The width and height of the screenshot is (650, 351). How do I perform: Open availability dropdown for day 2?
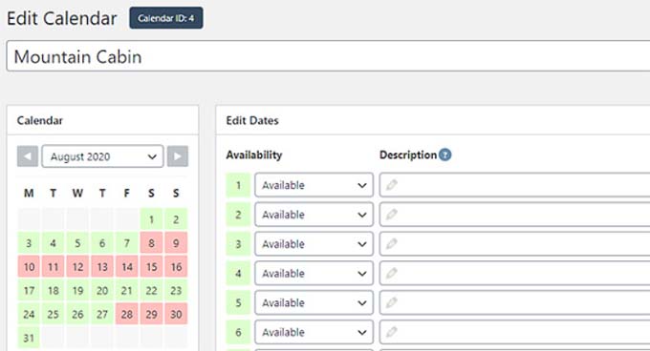(x=314, y=215)
